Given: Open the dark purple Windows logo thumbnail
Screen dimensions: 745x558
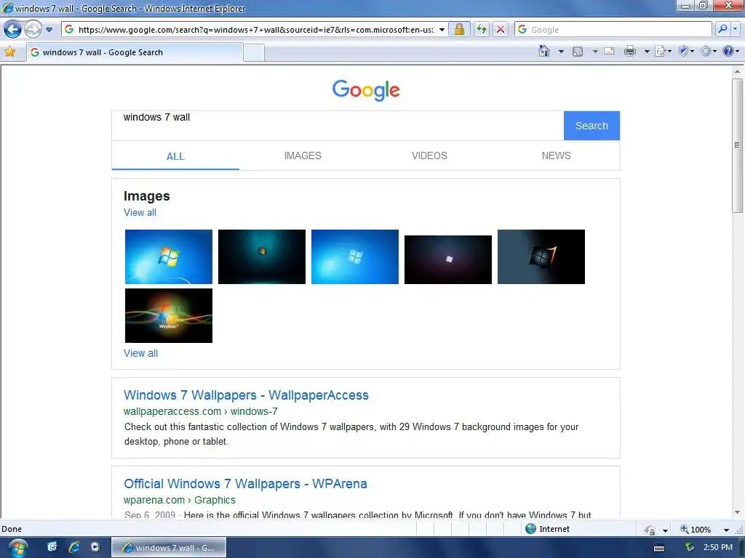Looking at the screenshot, I should click(x=448, y=259).
